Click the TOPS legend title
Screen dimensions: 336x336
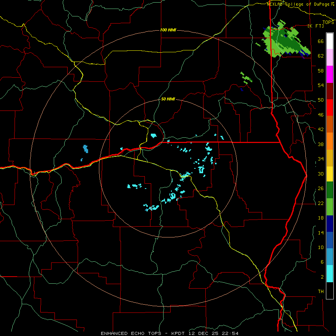(328, 22)
